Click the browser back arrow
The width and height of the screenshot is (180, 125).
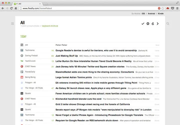[x=3, y=8]
